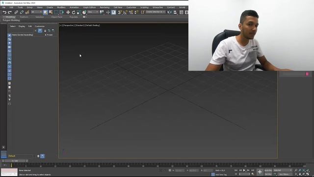Image resolution: width=314 pixels, height=177 pixels.
Task: Toggle Percent Snap in the toolbar
Action: pyautogui.click(x=131, y=12)
